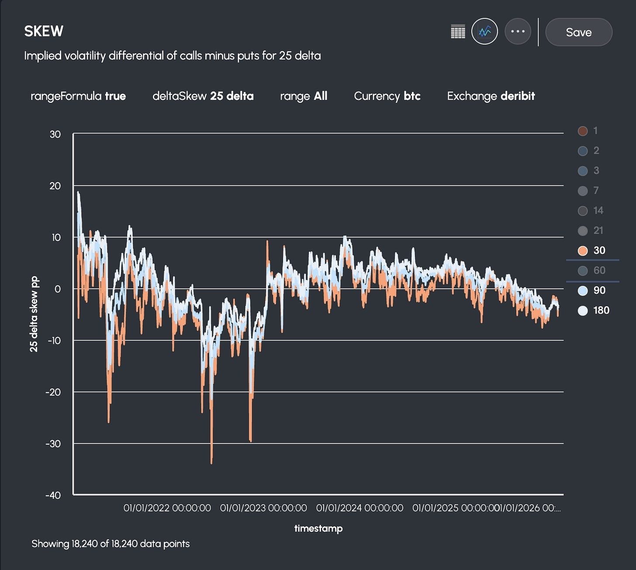The height and width of the screenshot is (570, 636).
Task: Click the 1-day series legend dot
Action: 582,131
